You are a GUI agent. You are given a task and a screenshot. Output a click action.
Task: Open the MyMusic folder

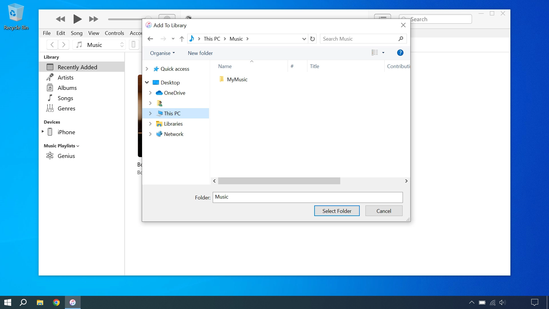(x=237, y=79)
